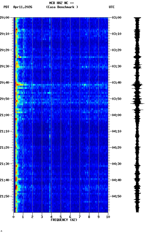Screen dimensions: 149x234
Task: Click the "PDT" timezone label
Action: click(x=6, y=7)
